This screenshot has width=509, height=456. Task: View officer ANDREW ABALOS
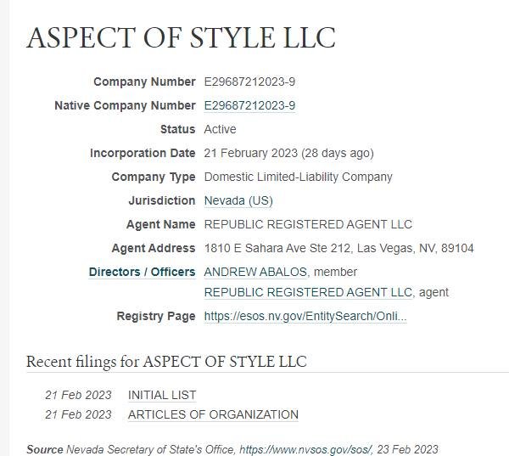click(255, 272)
